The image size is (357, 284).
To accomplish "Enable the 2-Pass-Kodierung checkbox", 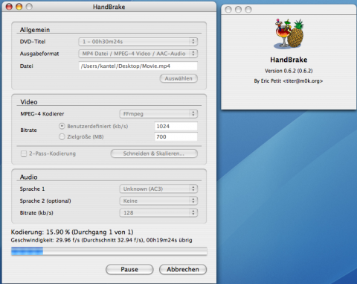I will (x=24, y=154).
